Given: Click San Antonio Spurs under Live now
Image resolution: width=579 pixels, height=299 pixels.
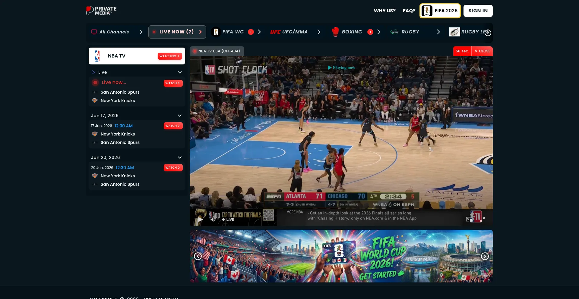Looking at the screenshot, I should pyautogui.click(x=120, y=92).
